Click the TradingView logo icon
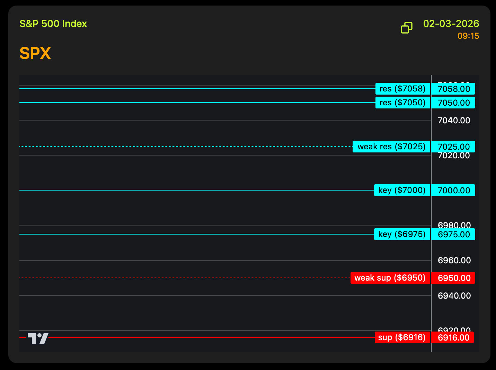The width and height of the screenshot is (496, 370). (x=38, y=338)
